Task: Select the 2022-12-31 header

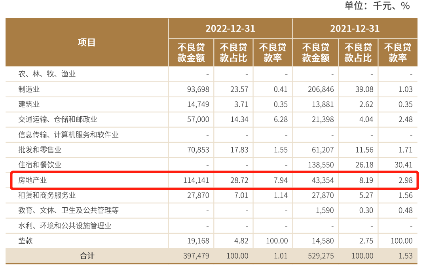Action: 230,28
